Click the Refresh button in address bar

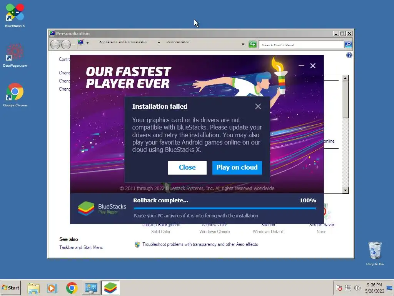252,45
